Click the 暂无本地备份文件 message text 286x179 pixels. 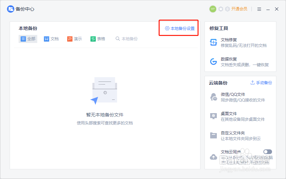(105, 115)
